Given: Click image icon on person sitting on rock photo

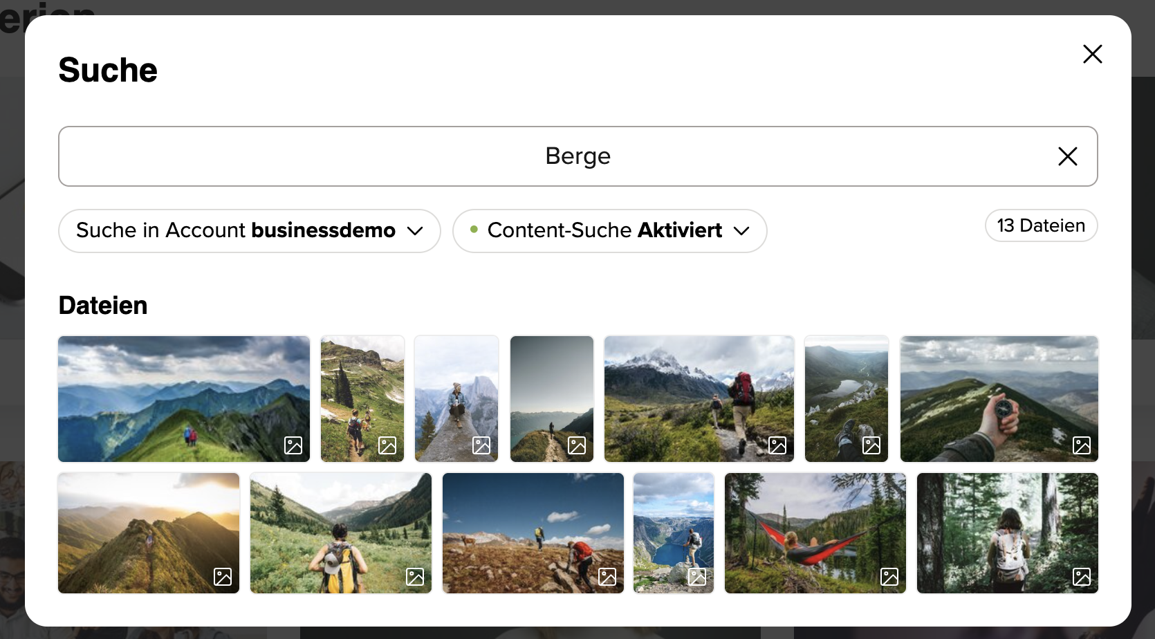Looking at the screenshot, I should pyautogui.click(x=481, y=445).
